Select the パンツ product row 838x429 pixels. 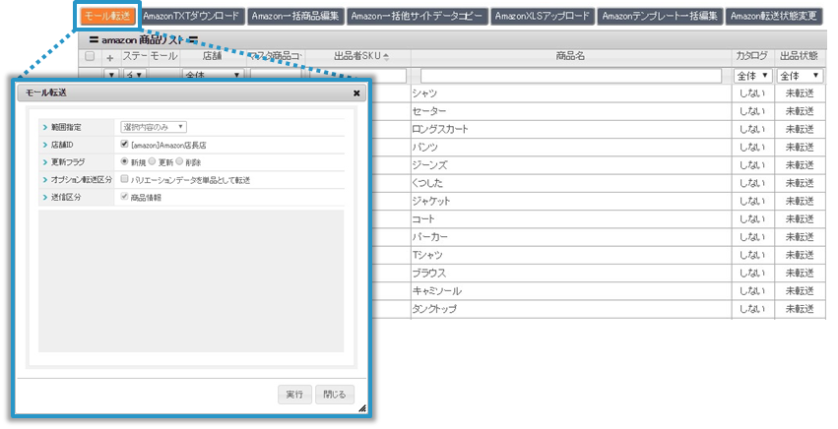[x=571, y=148]
